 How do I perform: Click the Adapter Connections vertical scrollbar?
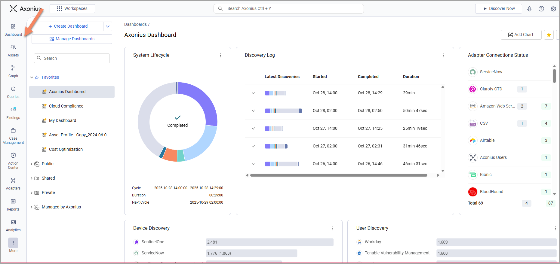pos(554,76)
